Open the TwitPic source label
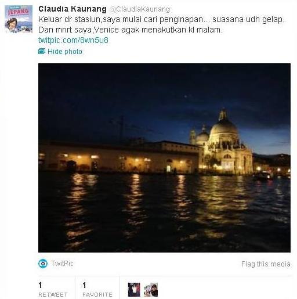Viewport: 297px width, 299px height. [x=62, y=264]
